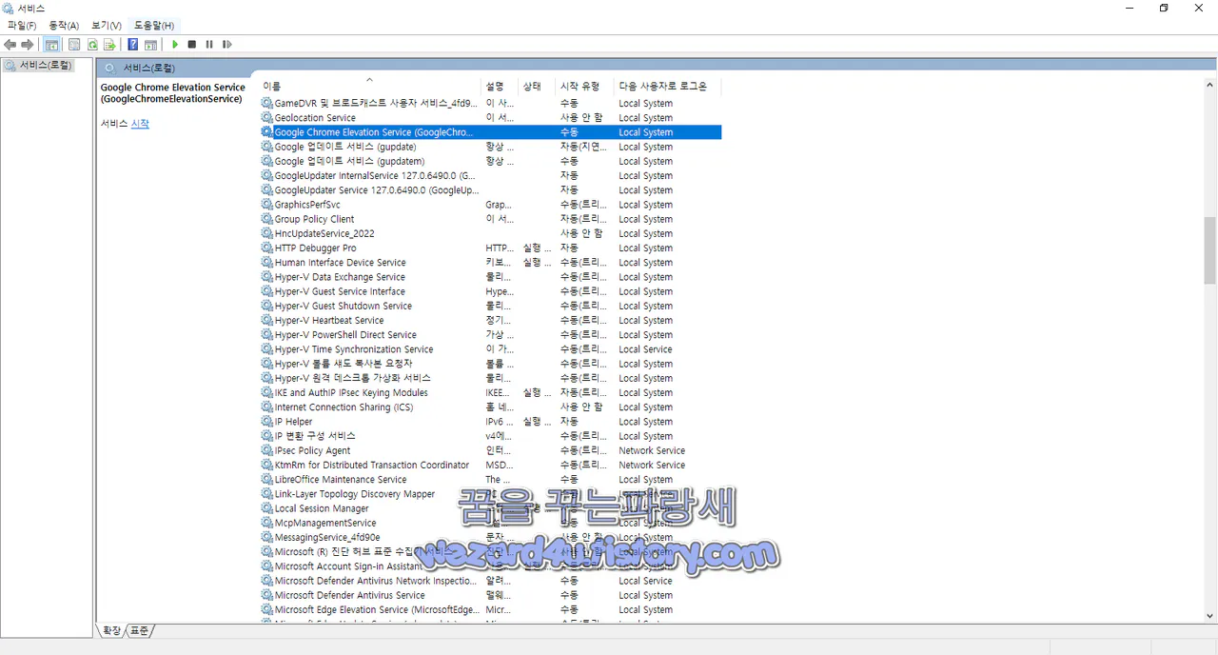The height and width of the screenshot is (655, 1218).
Task: Click the magnifier icon in 서비스(로컬) pane header
Action: [x=109, y=68]
